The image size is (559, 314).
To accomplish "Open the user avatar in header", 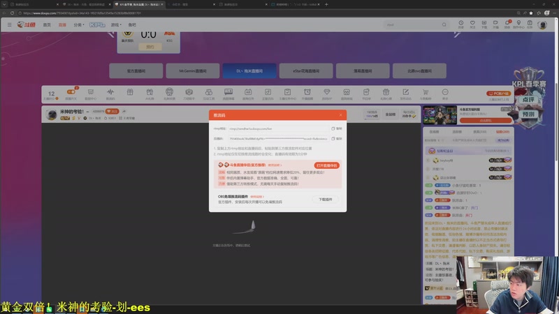I will (x=542, y=25).
